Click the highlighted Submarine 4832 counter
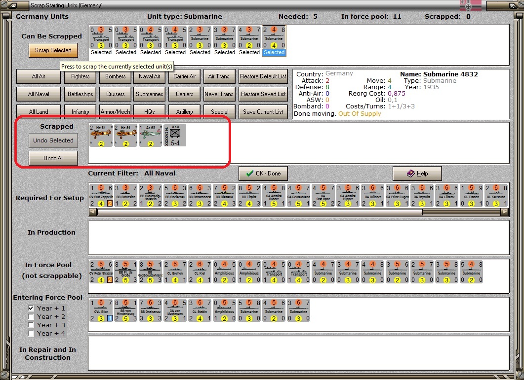524x380 pixels. click(x=274, y=41)
